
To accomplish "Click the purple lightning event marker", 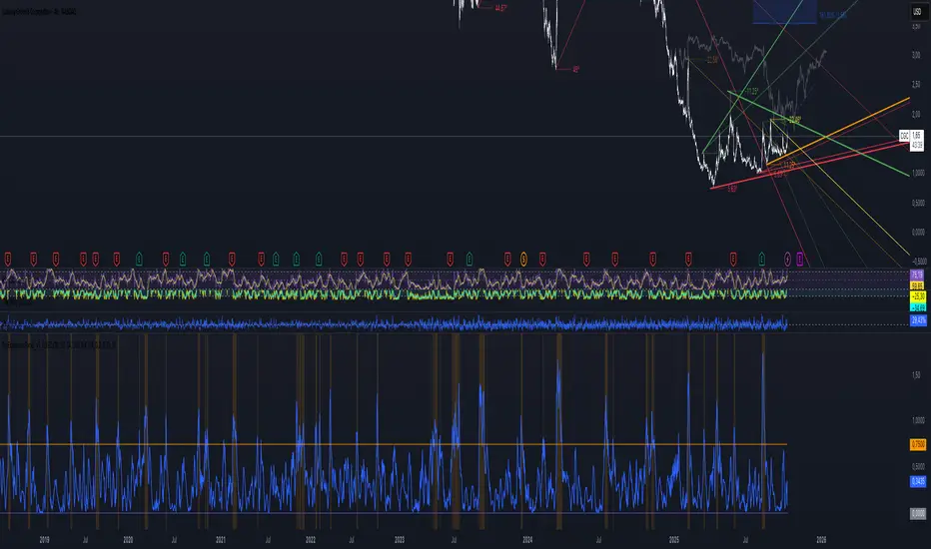I will coord(787,259).
